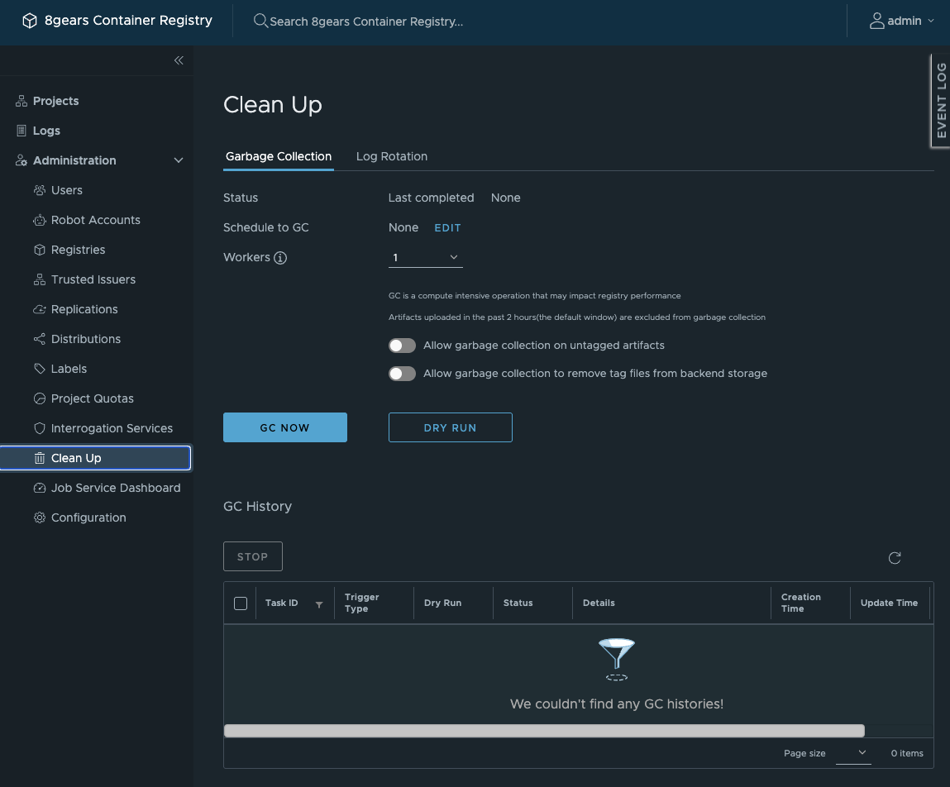Open Logs from the sidebar
Image resolution: width=950 pixels, height=787 pixels.
coord(46,131)
